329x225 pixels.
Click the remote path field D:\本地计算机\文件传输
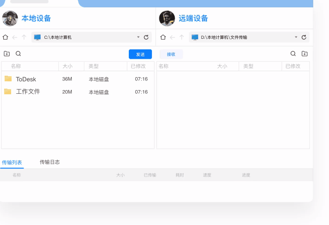pos(249,37)
